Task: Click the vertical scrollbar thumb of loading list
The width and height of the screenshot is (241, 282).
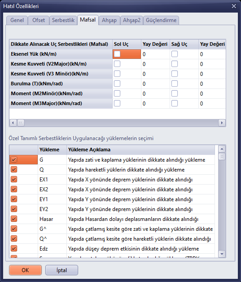Action: pos(222,157)
